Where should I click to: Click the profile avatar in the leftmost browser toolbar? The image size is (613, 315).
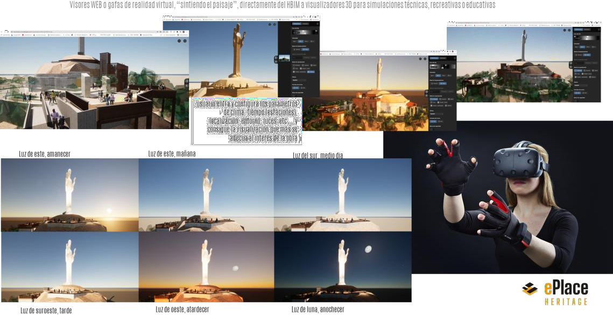coord(183,33)
